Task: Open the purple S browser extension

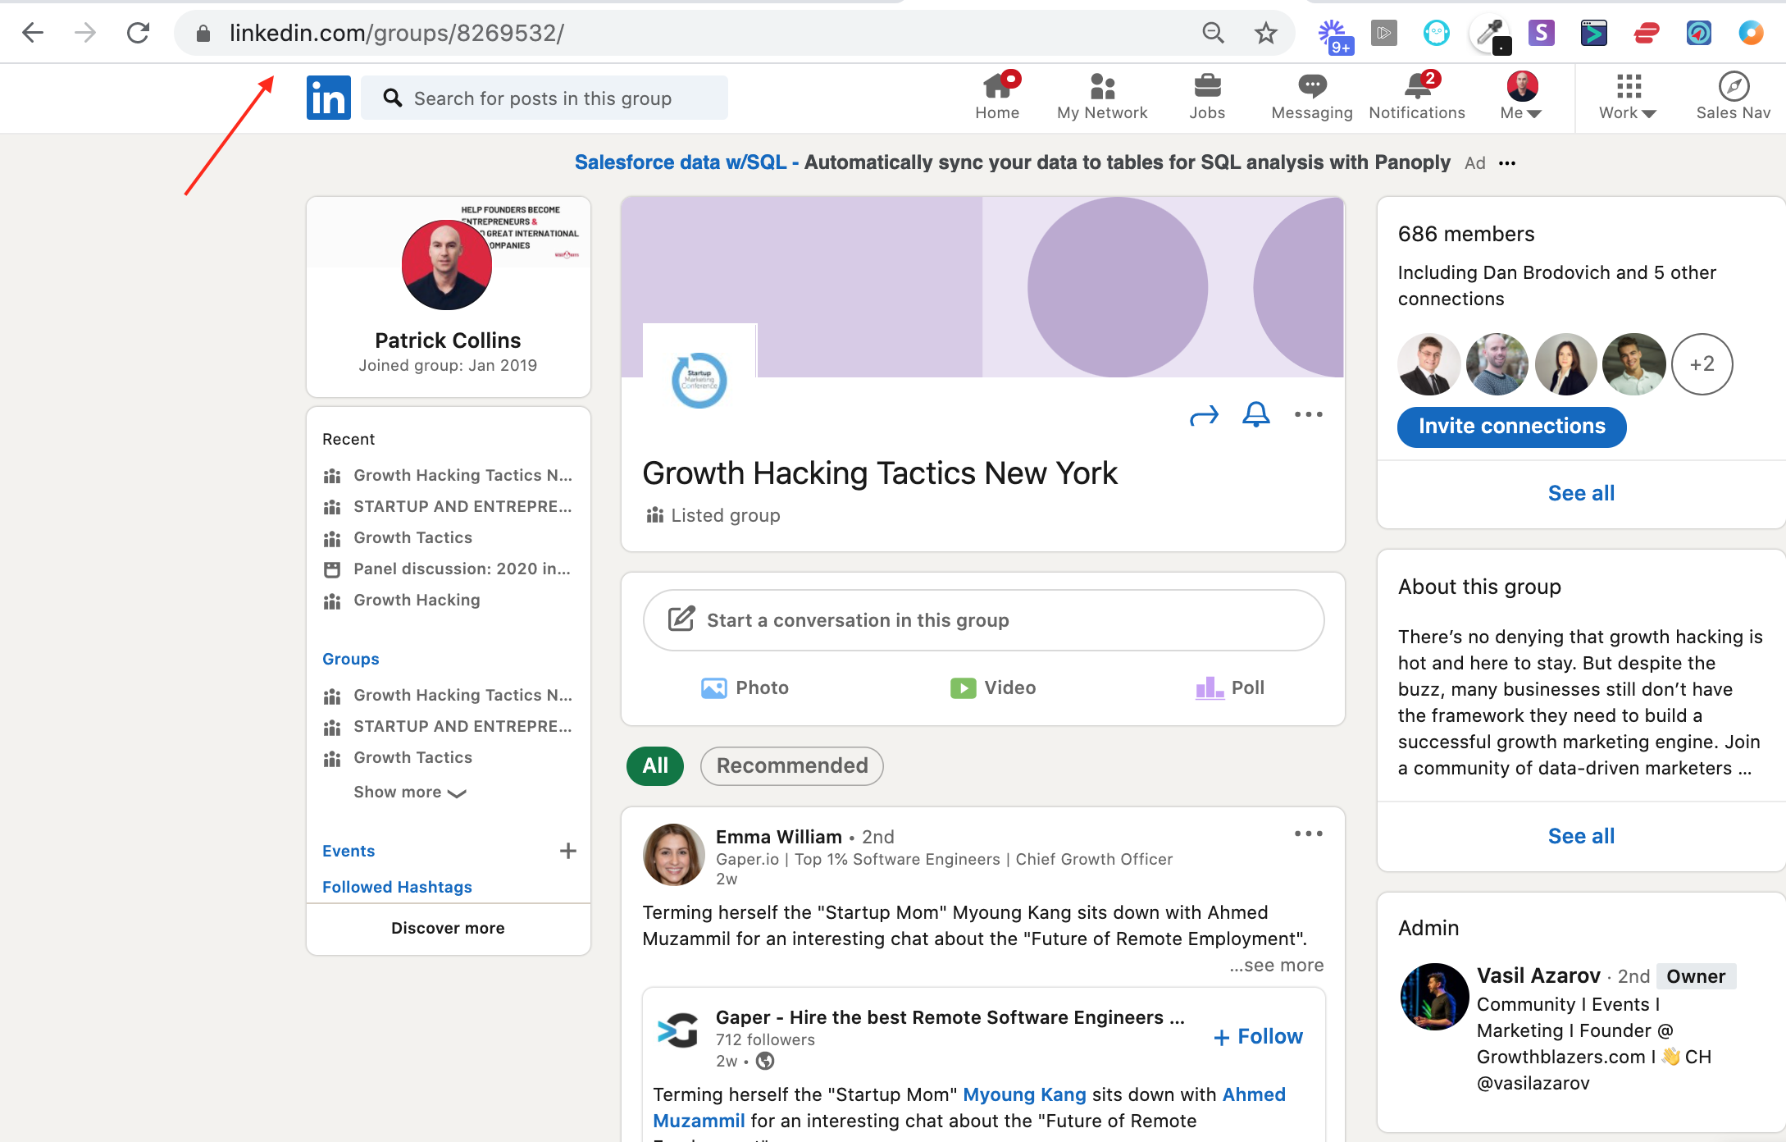Action: click(1542, 33)
